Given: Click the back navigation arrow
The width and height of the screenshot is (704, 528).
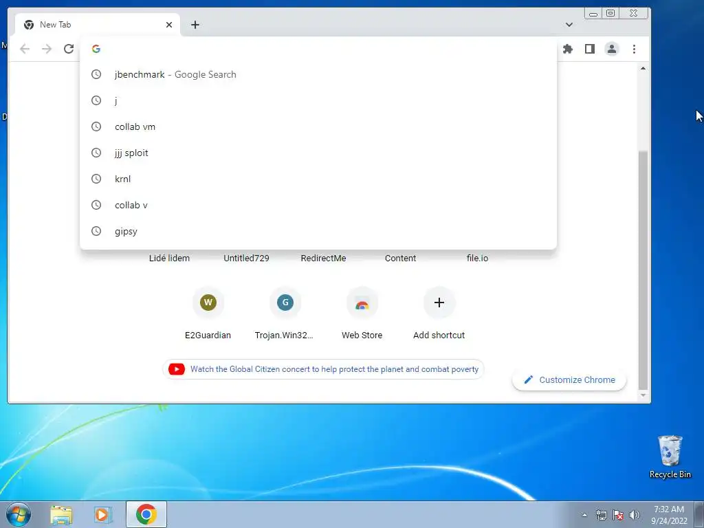Looking at the screenshot, I should [x=25, y=49].
